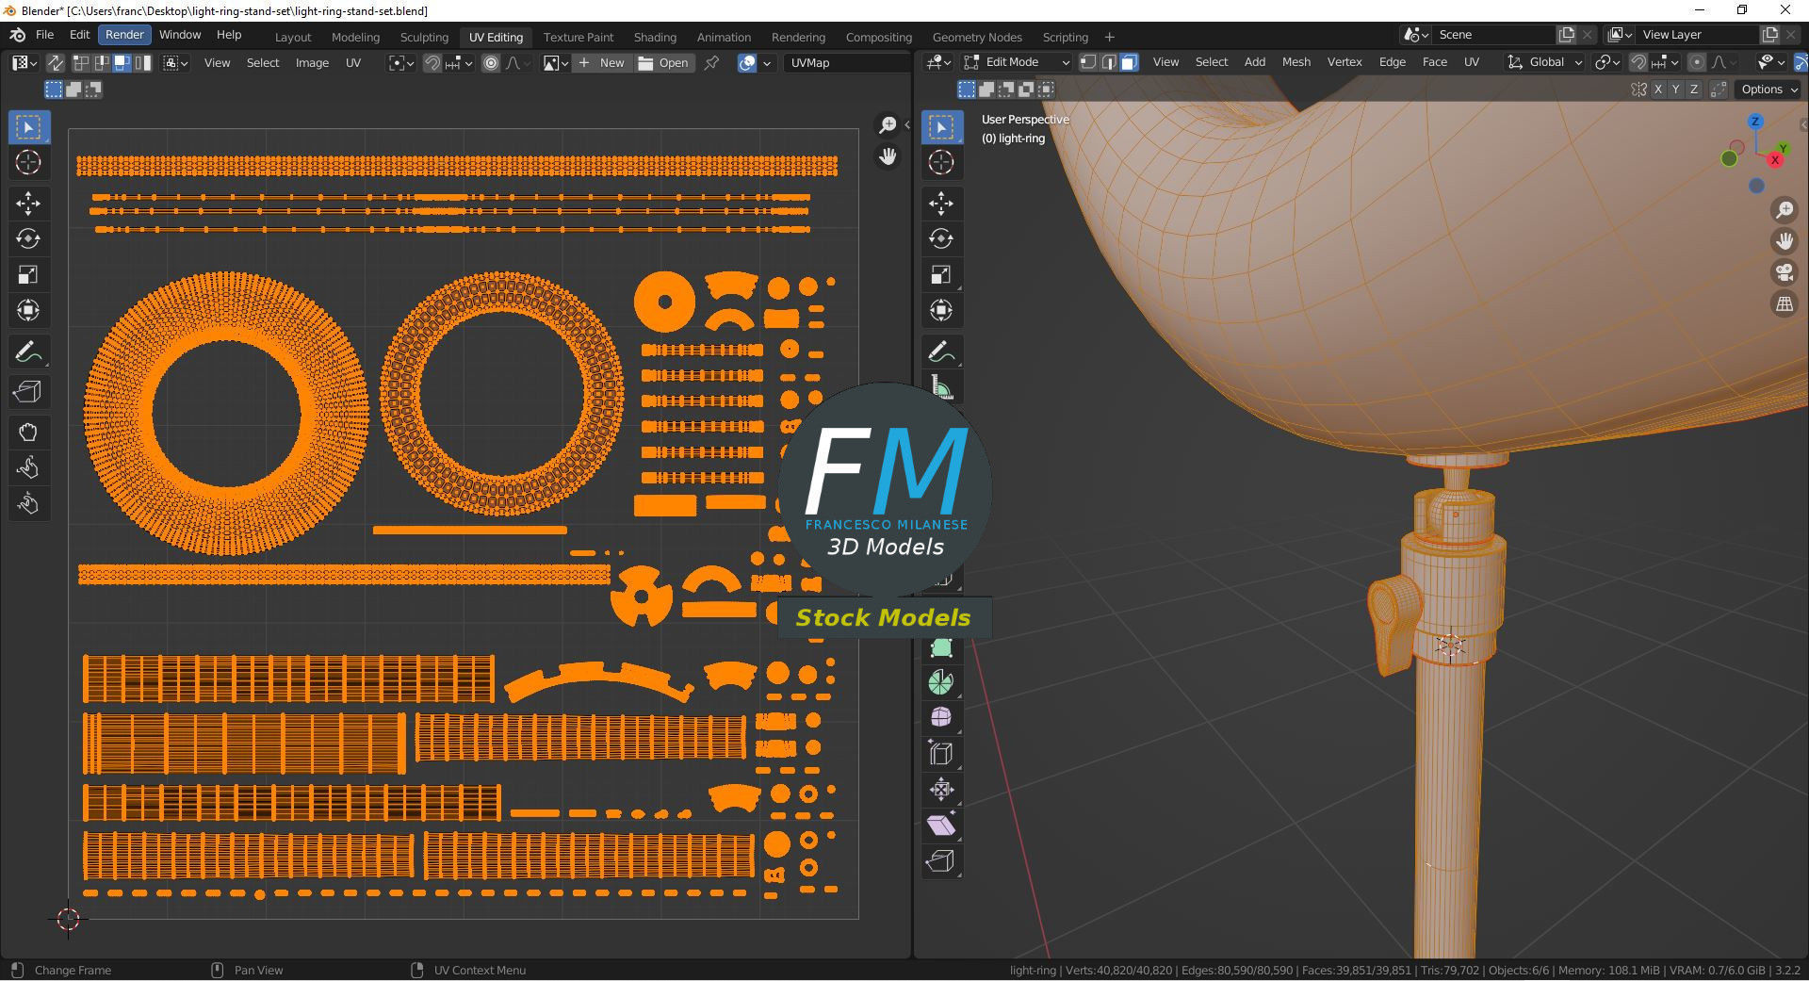Enable UV vertex select mode
Viewport: 1809px width, 981px height.
[81, 63]
